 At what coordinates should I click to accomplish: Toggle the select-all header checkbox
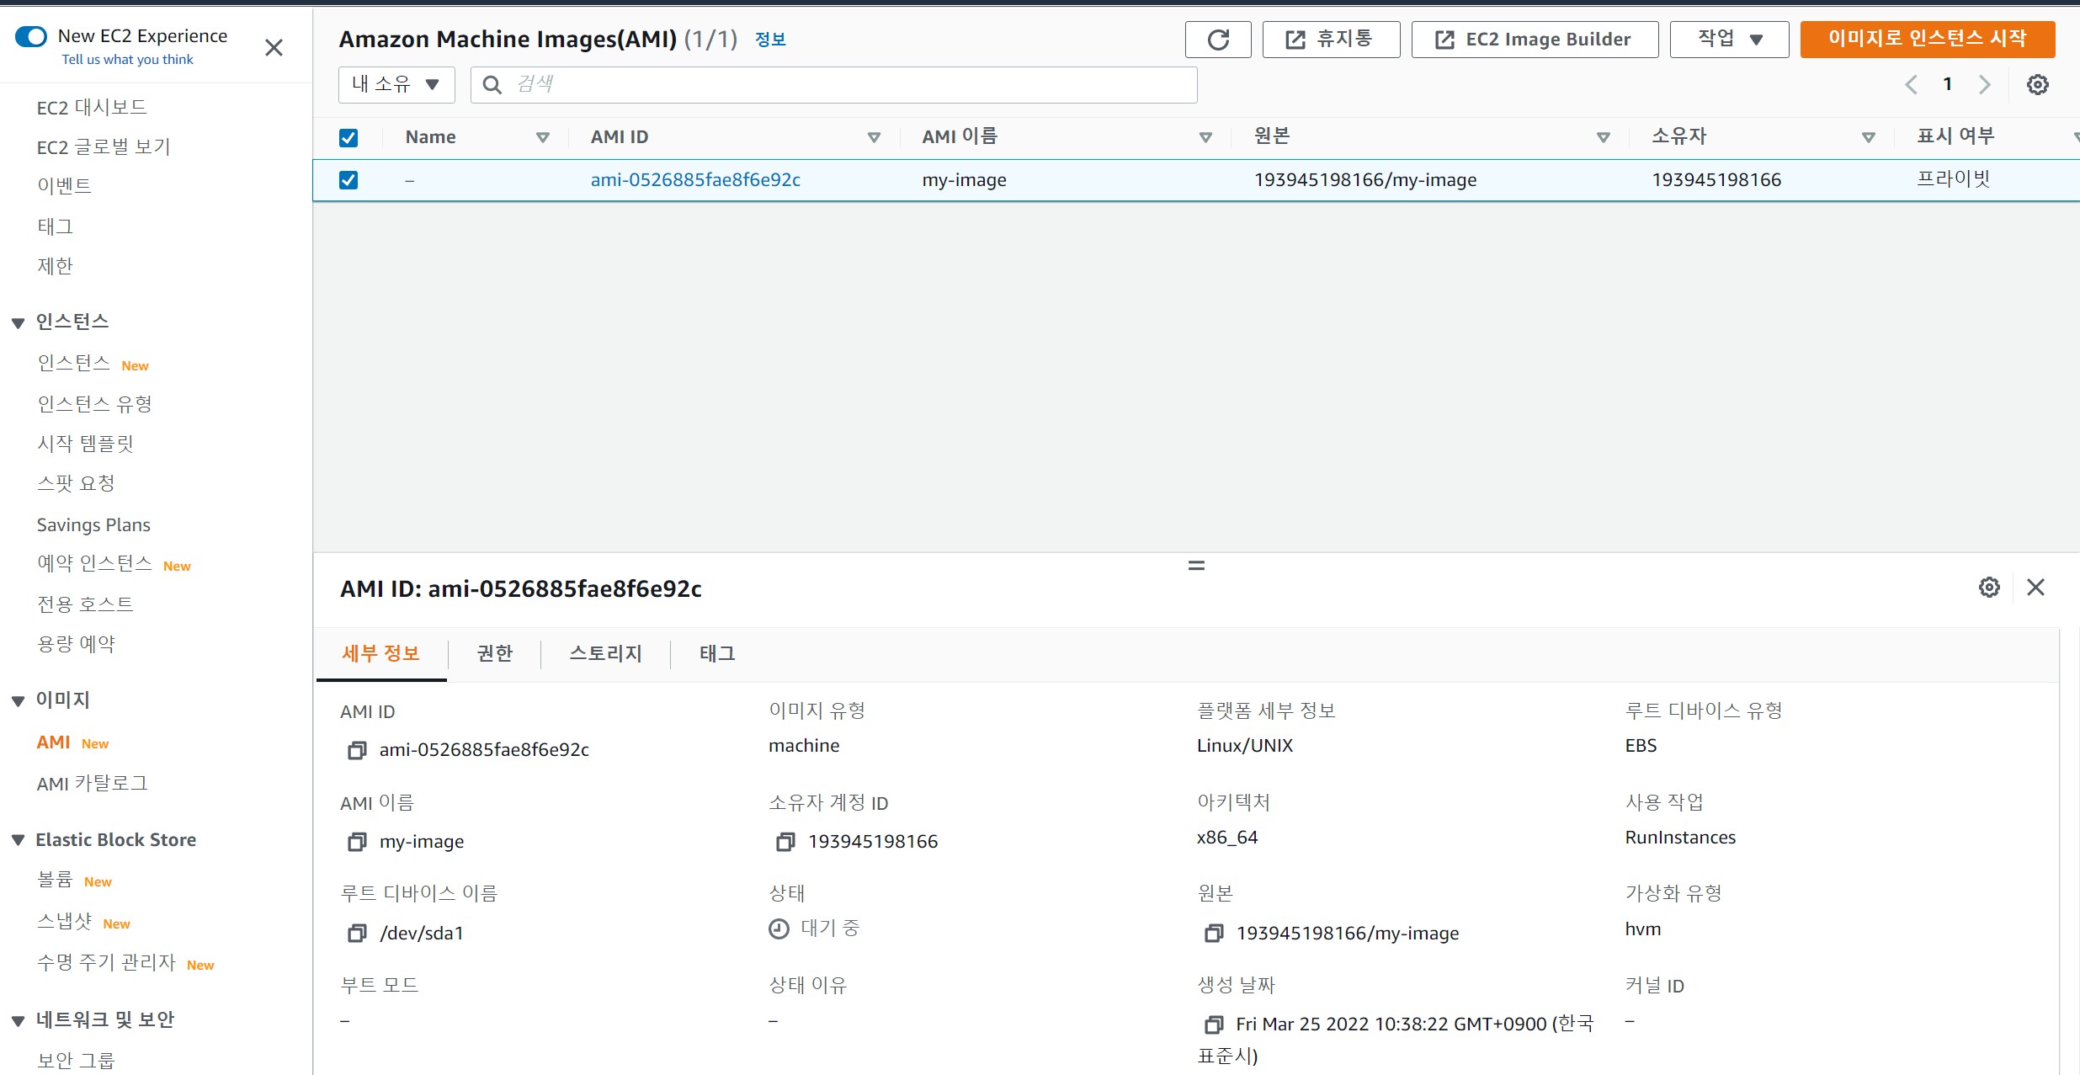click(348, 138)
